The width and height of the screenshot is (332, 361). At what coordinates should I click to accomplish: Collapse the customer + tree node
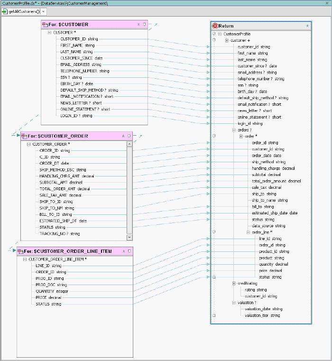coord(227,40)
